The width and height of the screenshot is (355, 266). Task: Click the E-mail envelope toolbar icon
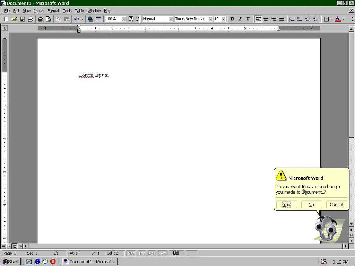31,19
